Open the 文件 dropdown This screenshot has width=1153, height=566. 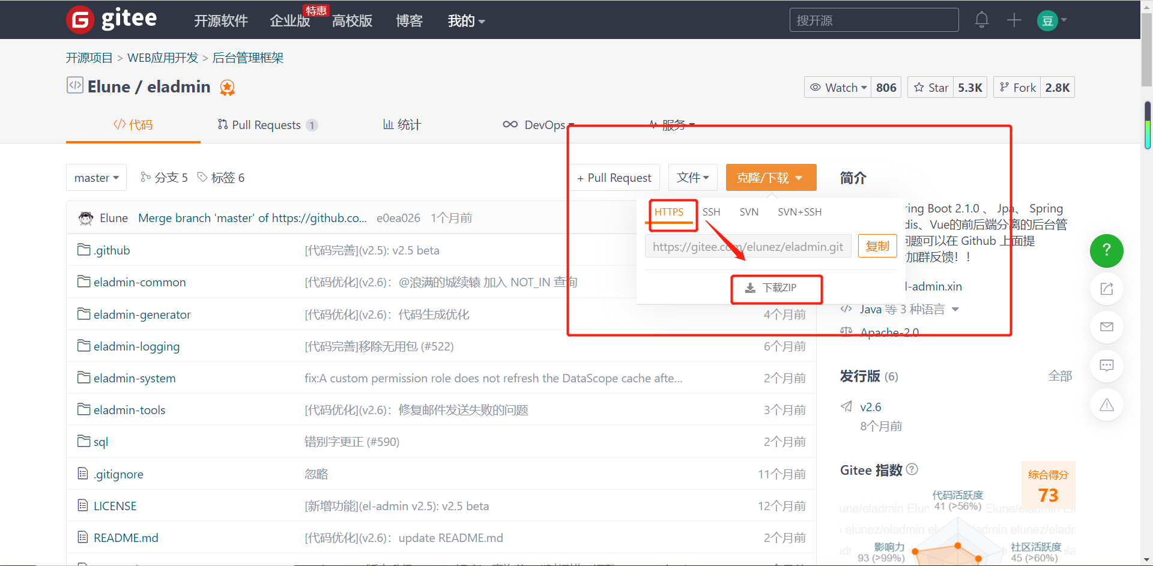point(693,178)
